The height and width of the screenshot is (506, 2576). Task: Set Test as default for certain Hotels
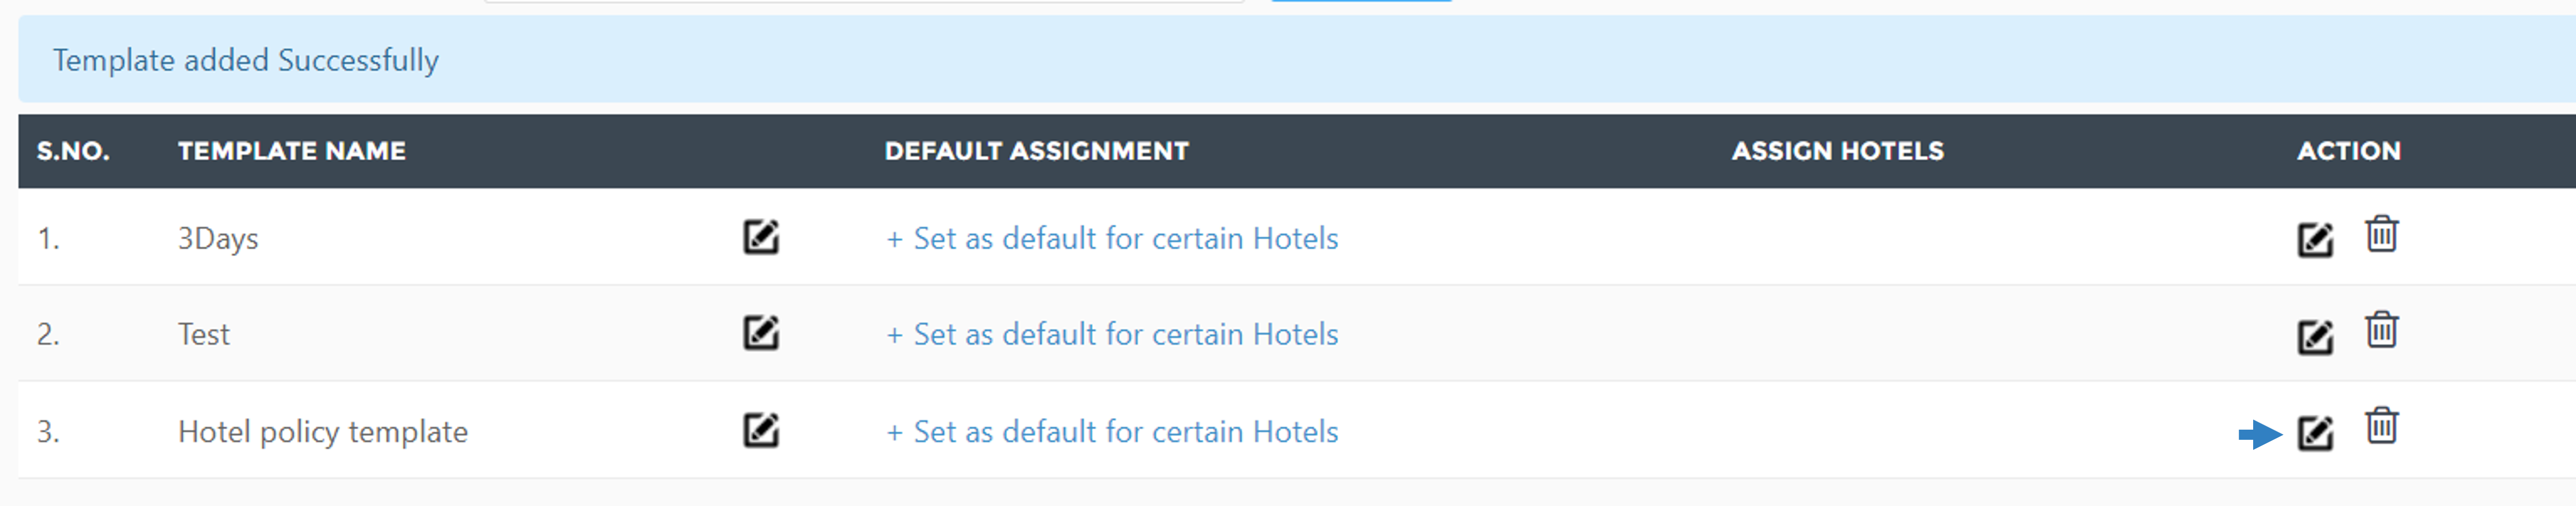[x=1112, y=334]
